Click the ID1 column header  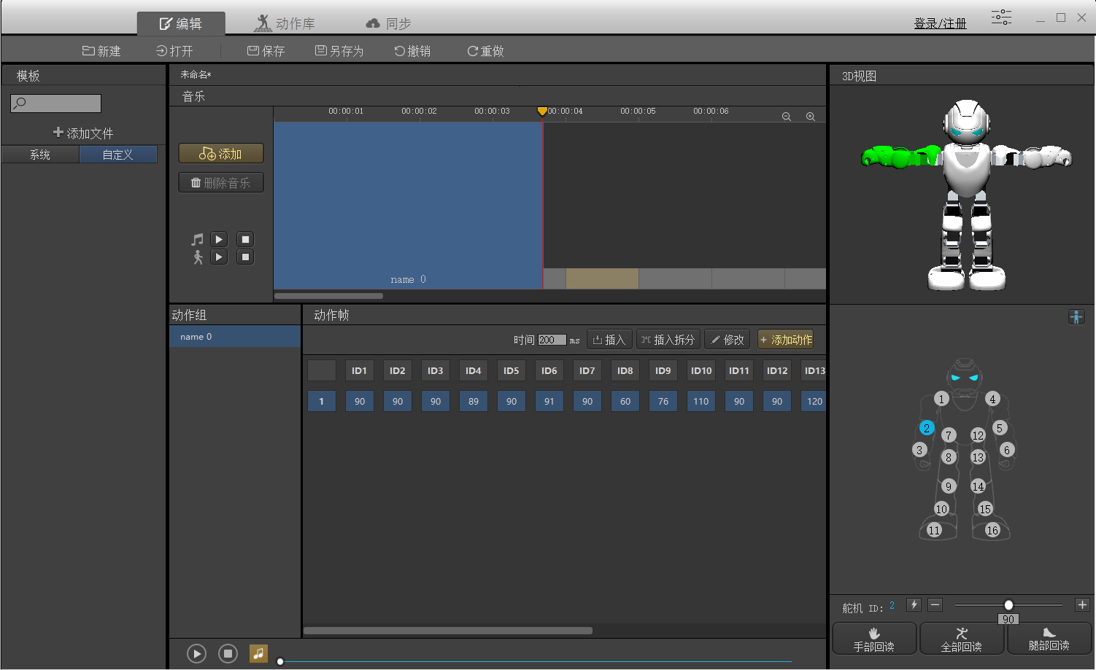tap(360, 370)
